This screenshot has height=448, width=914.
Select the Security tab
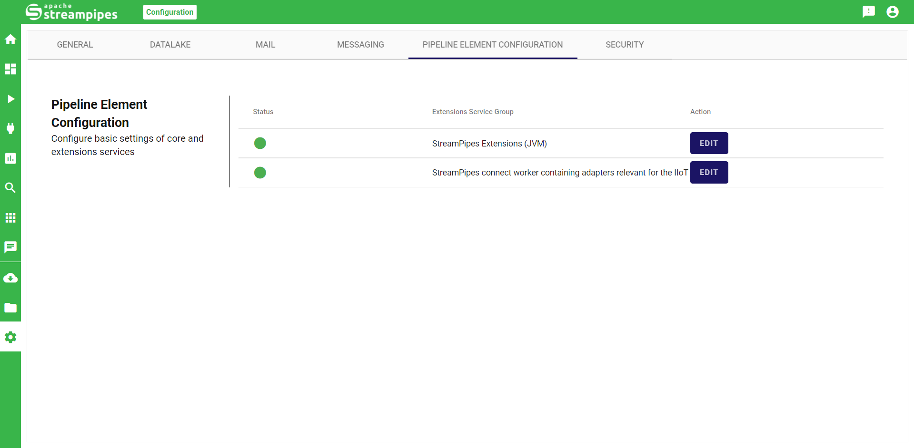tap(624, 45)
